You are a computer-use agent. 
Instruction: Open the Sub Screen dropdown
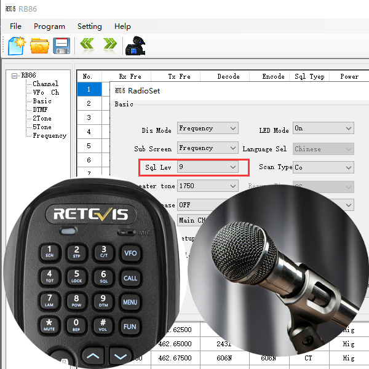pyautogui.click(x=208, y=148)
